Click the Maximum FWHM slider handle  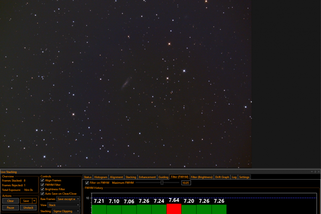[x=162, y=182]
